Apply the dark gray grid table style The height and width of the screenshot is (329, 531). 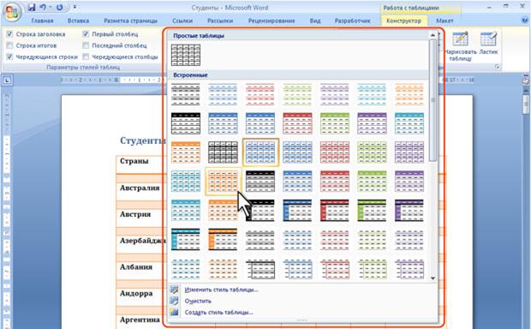223,153
